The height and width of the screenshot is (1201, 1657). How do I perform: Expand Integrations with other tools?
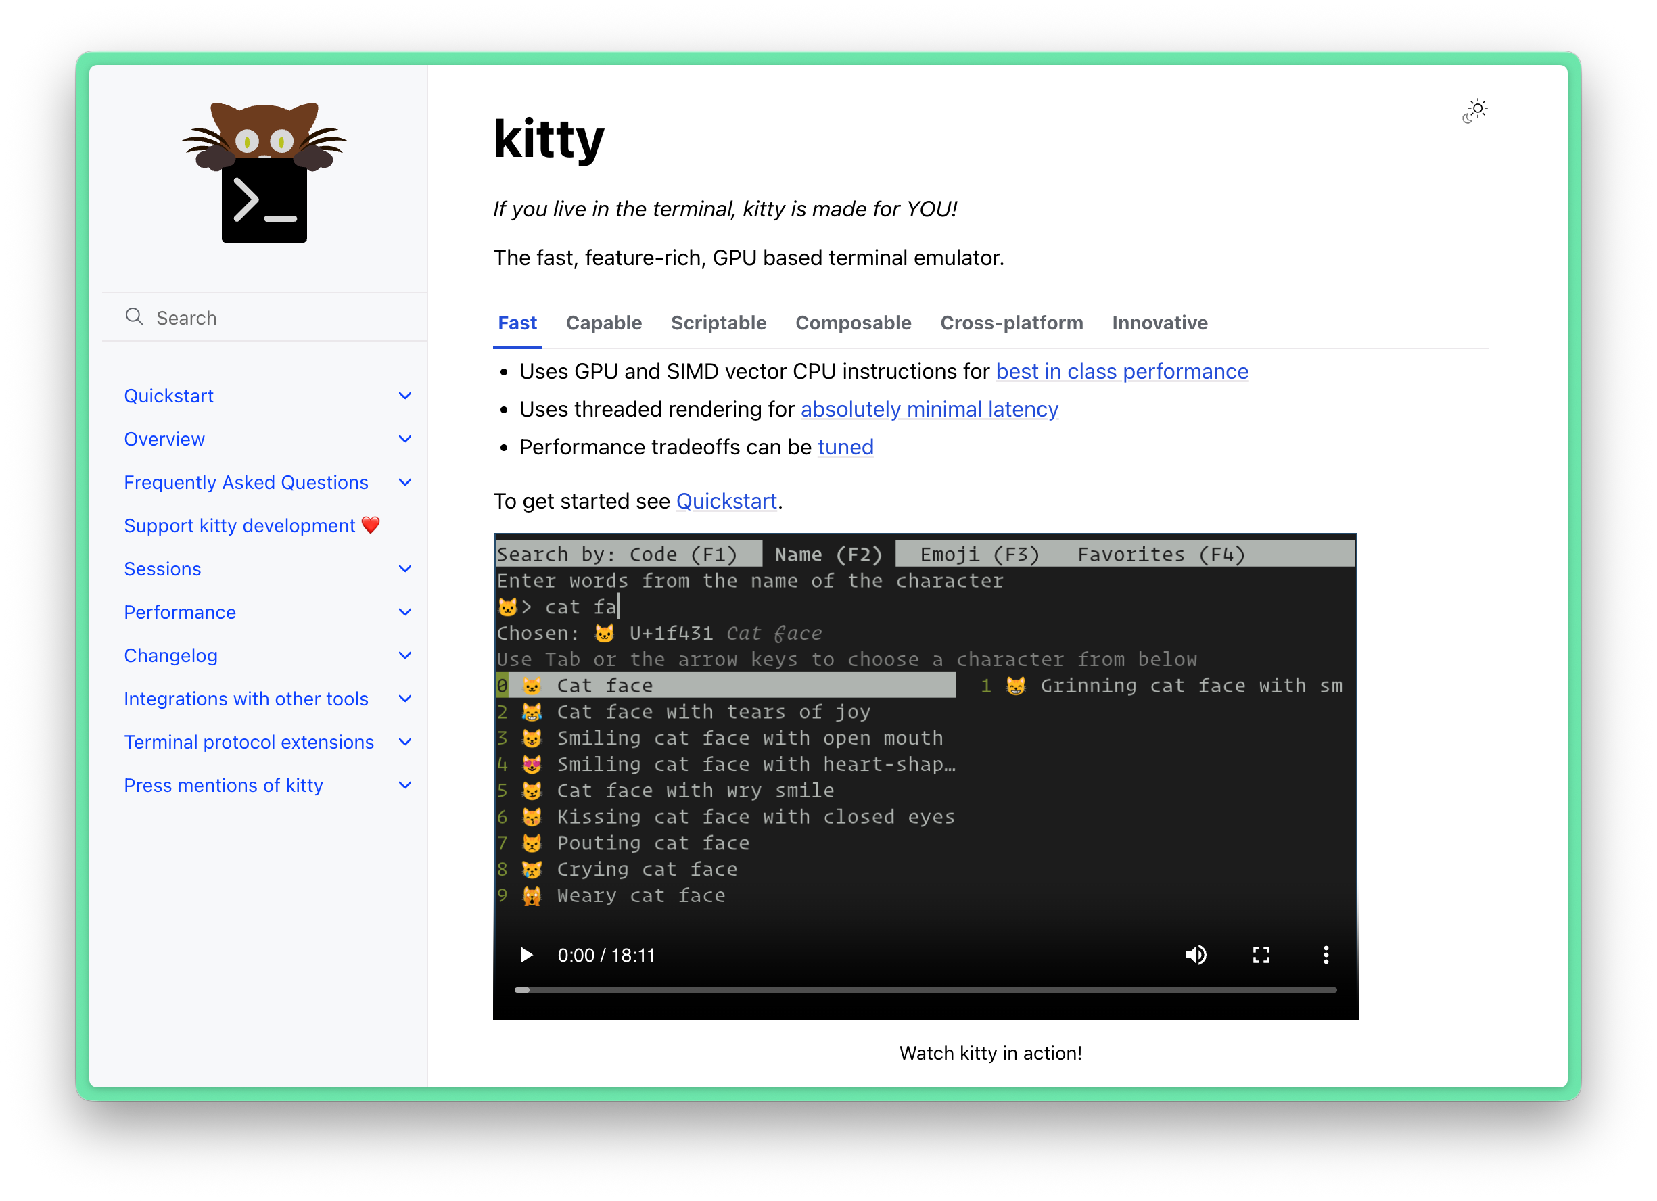[x=406, y=699]
